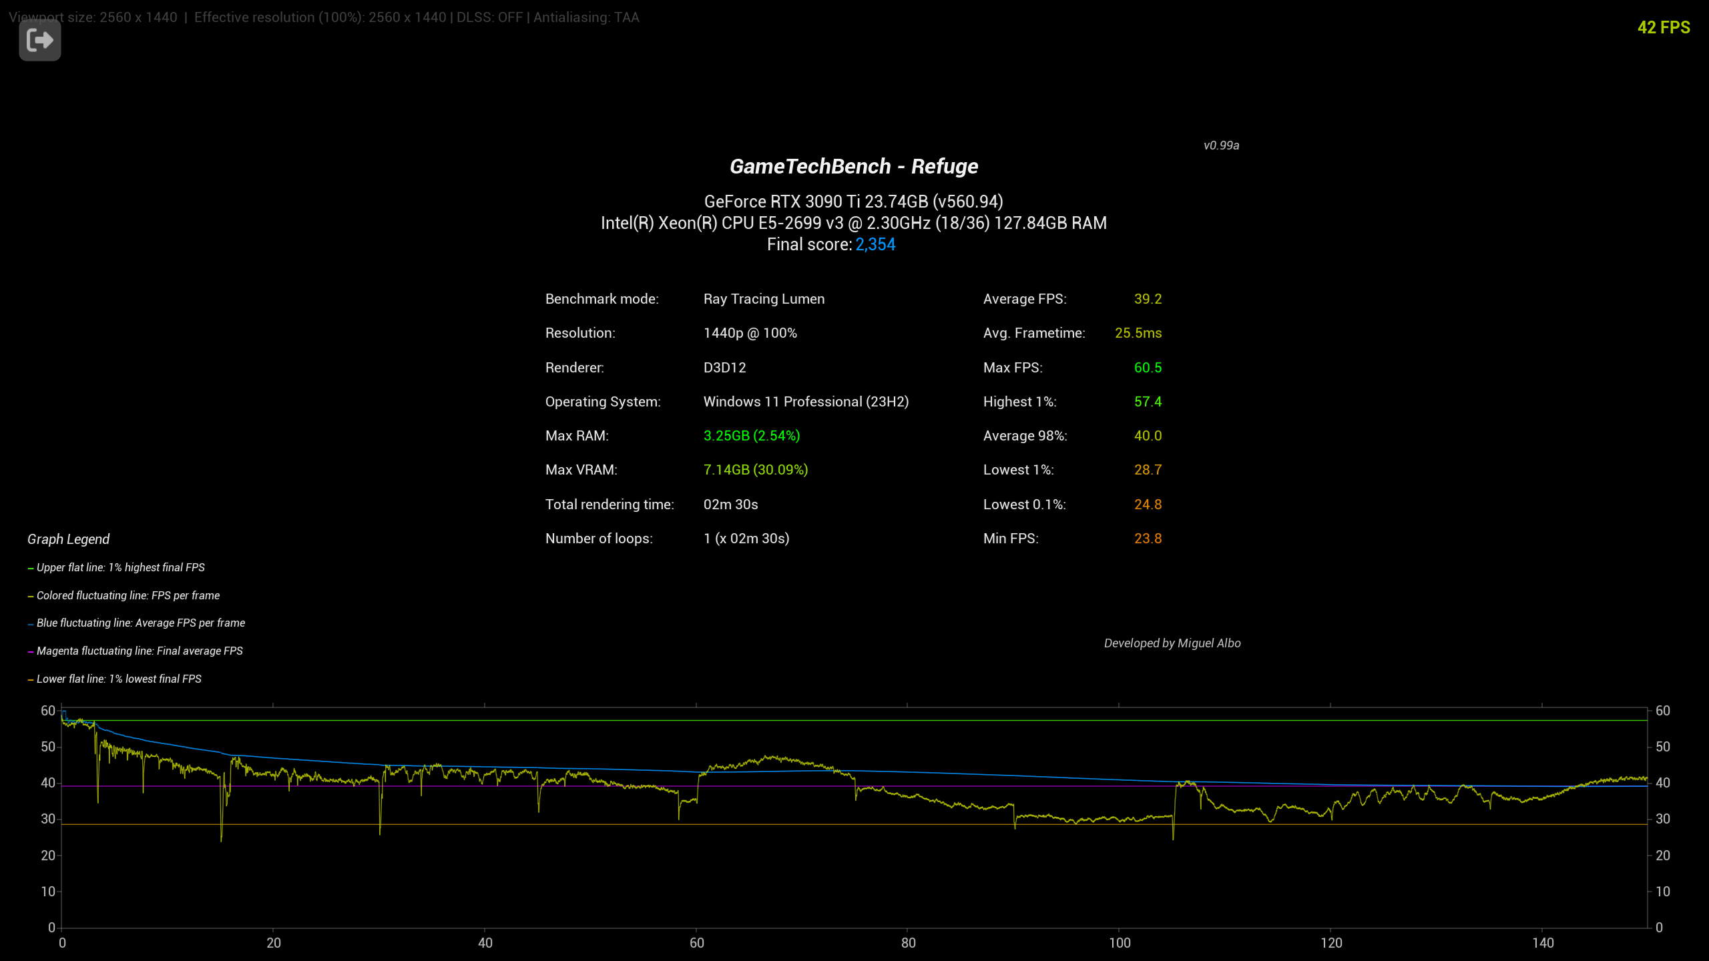Click the 42 FPS counter
The height and width of the screenshot is (961, 1709).
pyautogui.click(x=1664, y=27)
